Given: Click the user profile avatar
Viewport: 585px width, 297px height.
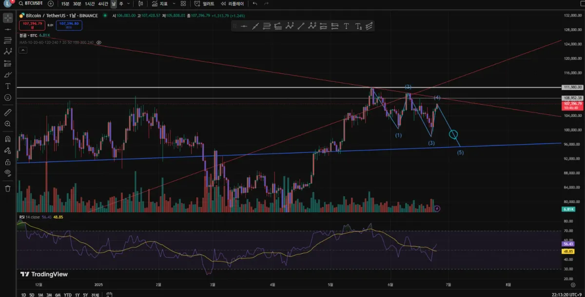Looking at the screenshot, I should (7, 4).
